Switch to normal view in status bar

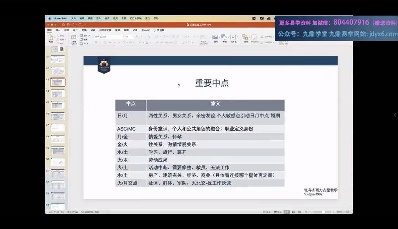286,212
